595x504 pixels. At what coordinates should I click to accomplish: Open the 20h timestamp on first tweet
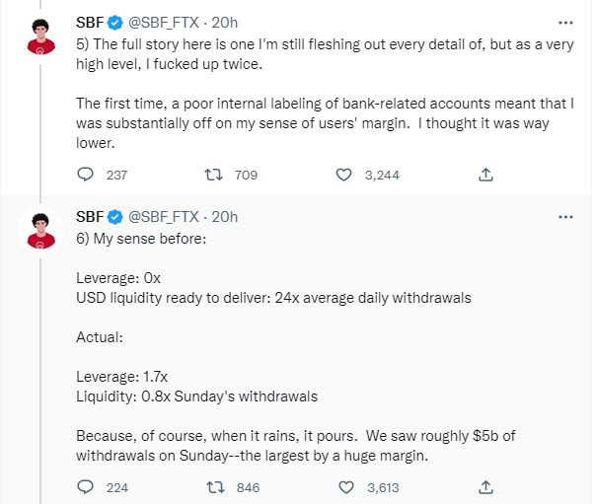[x=224, y=22]
